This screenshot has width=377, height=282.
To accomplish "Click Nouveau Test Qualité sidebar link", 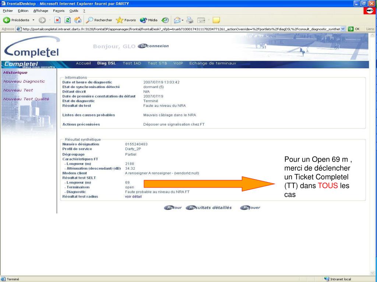I will [x=26, y=99].
